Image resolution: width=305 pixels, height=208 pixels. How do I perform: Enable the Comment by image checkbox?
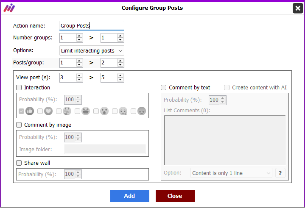[19, 125]
